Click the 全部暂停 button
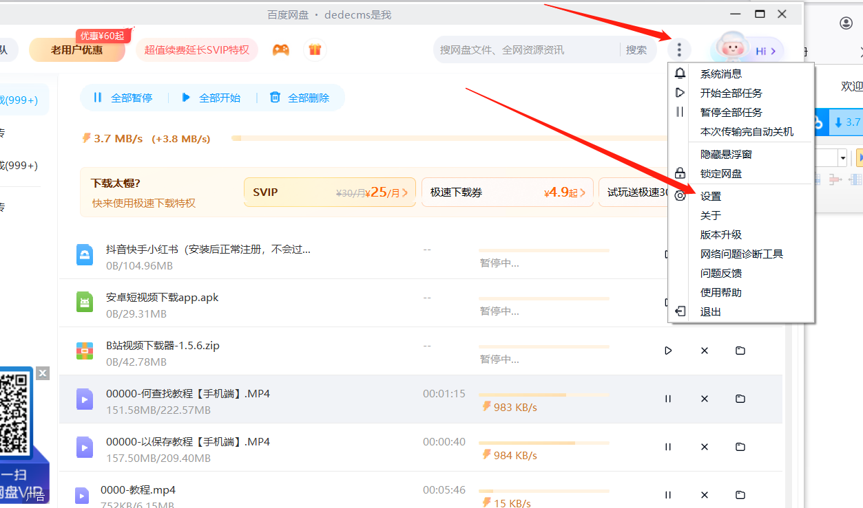Image resolution: width=863 pixels, height=508 pixels. pyautogui.click(x=123, y=98)
